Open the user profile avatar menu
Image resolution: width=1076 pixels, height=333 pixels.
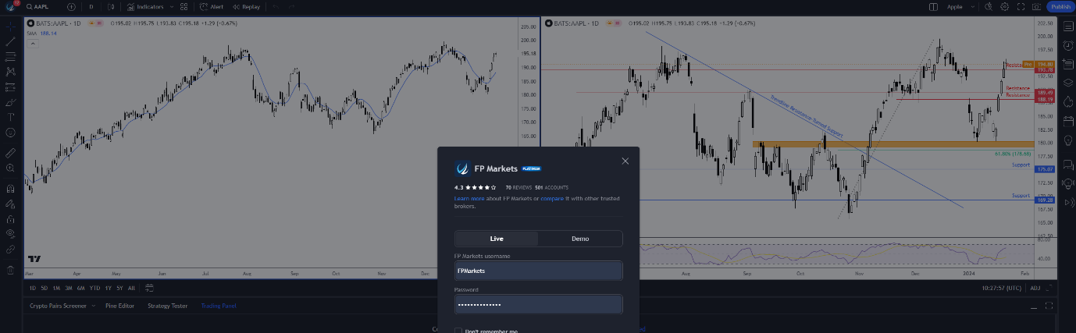(10, 6)
